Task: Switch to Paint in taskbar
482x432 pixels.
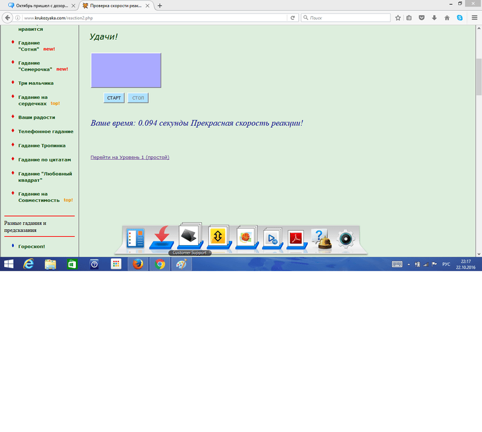Action: coord(182,264)
